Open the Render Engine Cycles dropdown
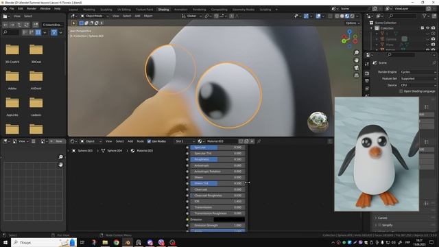Viewport: 439px width, 247px height. [x=418, y=72]
